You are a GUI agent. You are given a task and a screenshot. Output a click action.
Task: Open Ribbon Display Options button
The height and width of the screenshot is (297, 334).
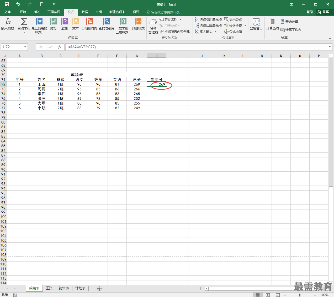pyautogui.click(x=291, y=4)
